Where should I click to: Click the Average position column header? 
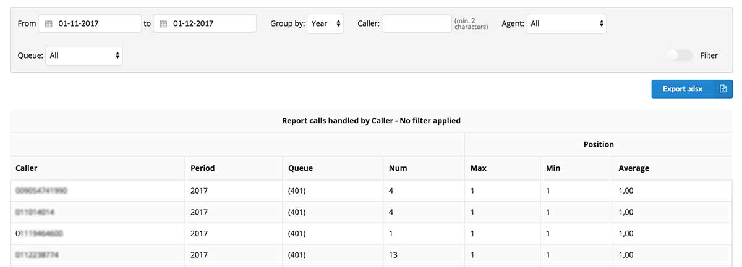[x=634, y=168]
